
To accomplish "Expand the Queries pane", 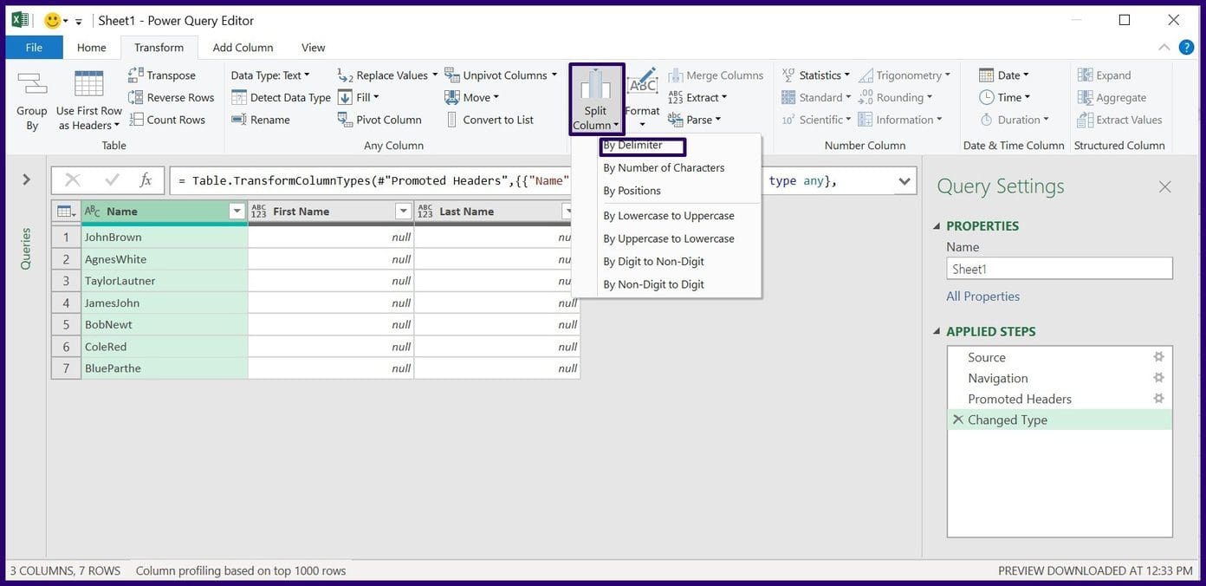I will pos(26,179).
